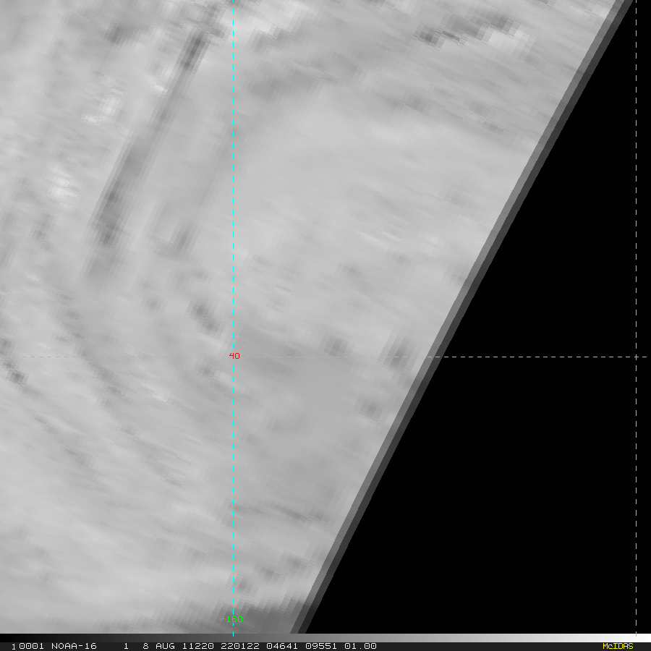Click the 11220 value in status bar

198,646
